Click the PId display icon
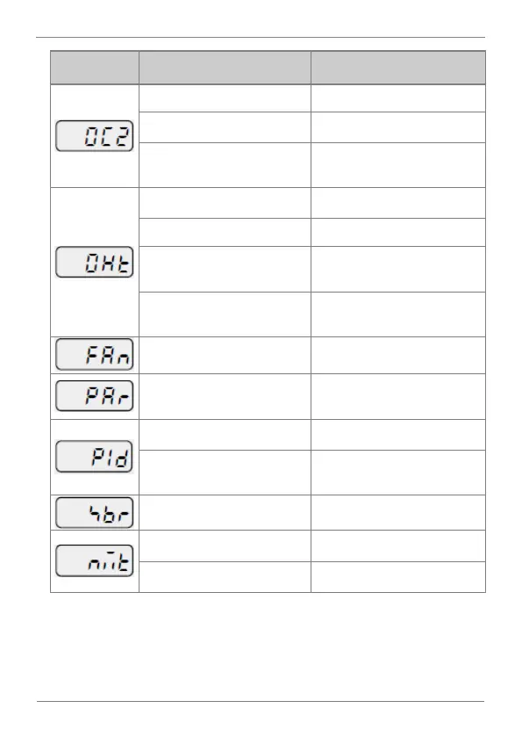The width and height of the screenshot is (522, 737). coord(95,457)
